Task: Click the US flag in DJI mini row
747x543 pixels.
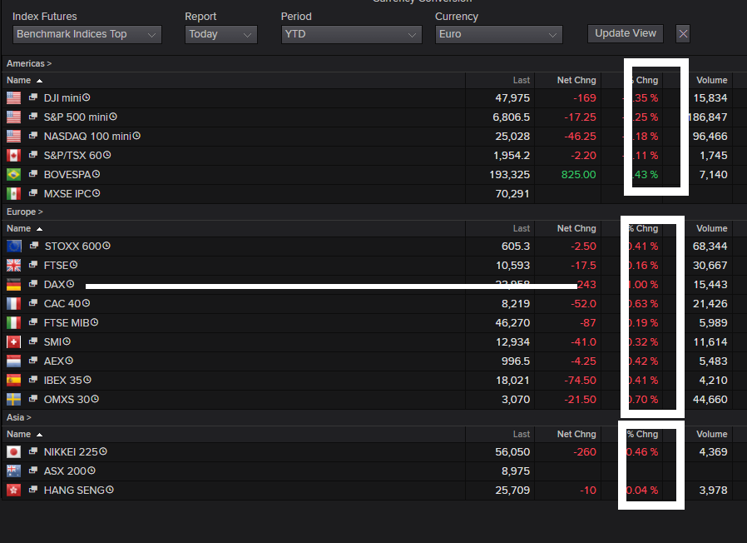Action: coord(13,97)
